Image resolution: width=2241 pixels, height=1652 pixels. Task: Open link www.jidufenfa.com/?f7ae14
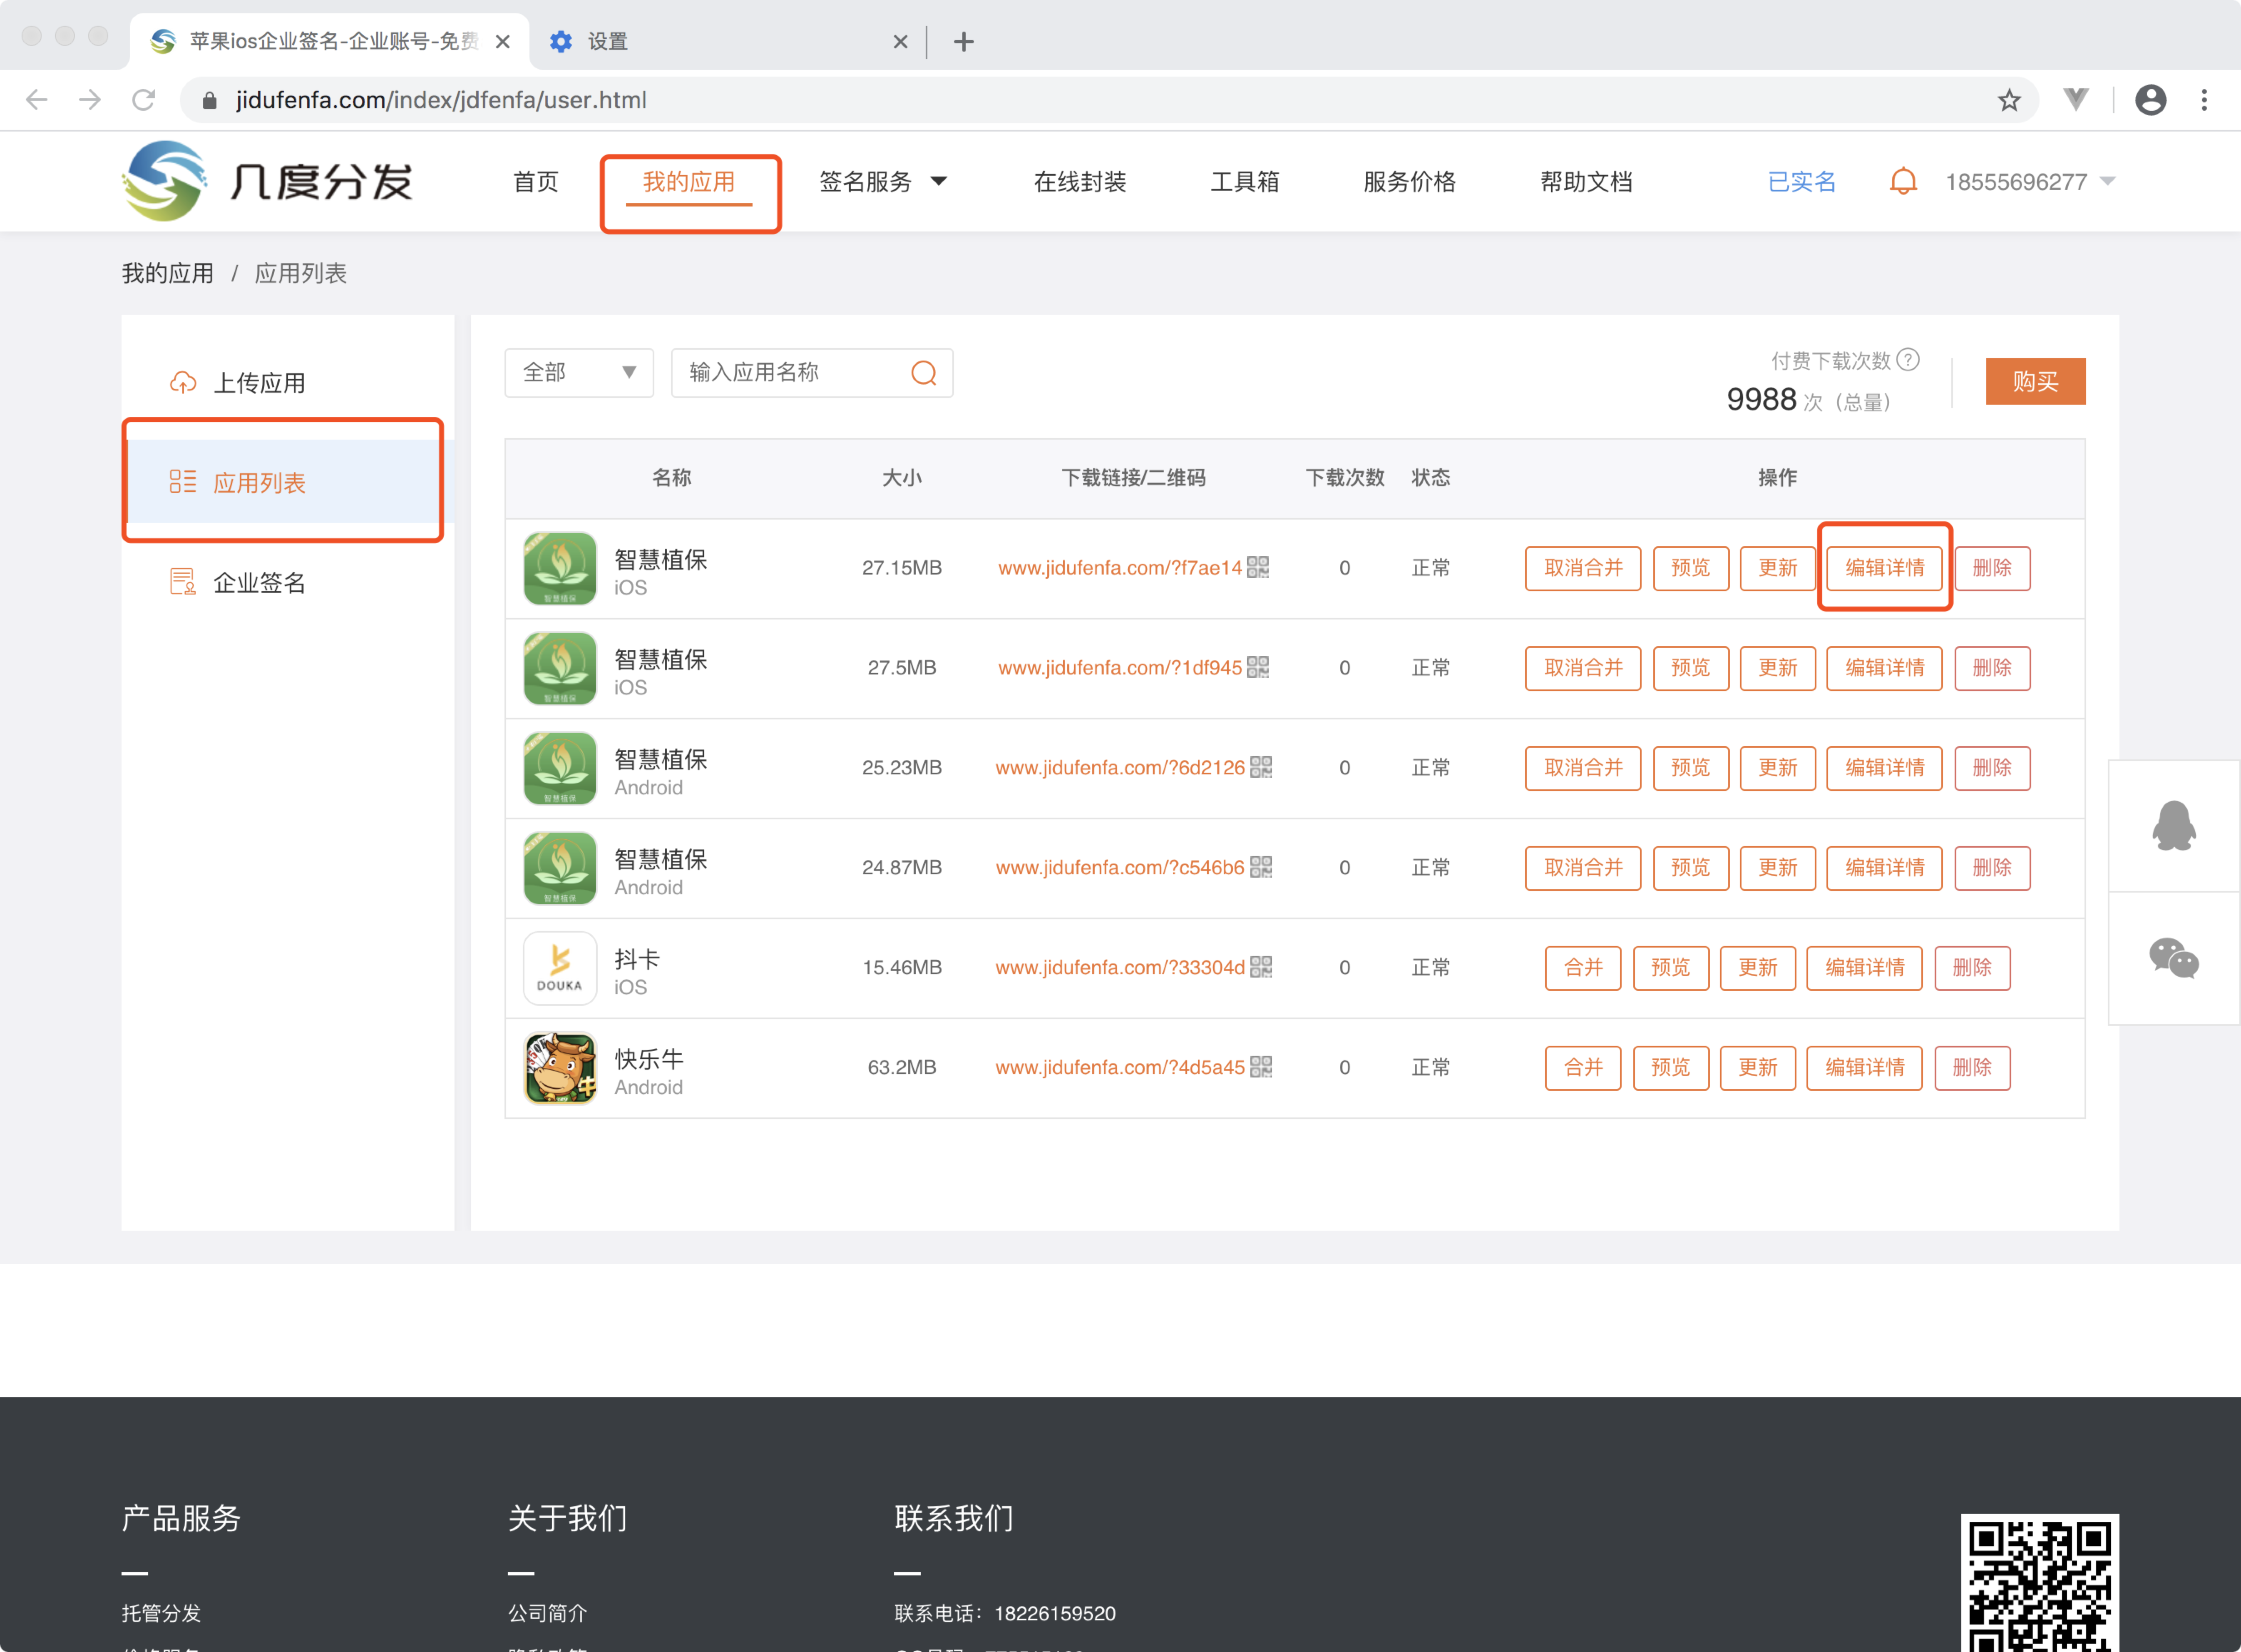coord(1120,568)
